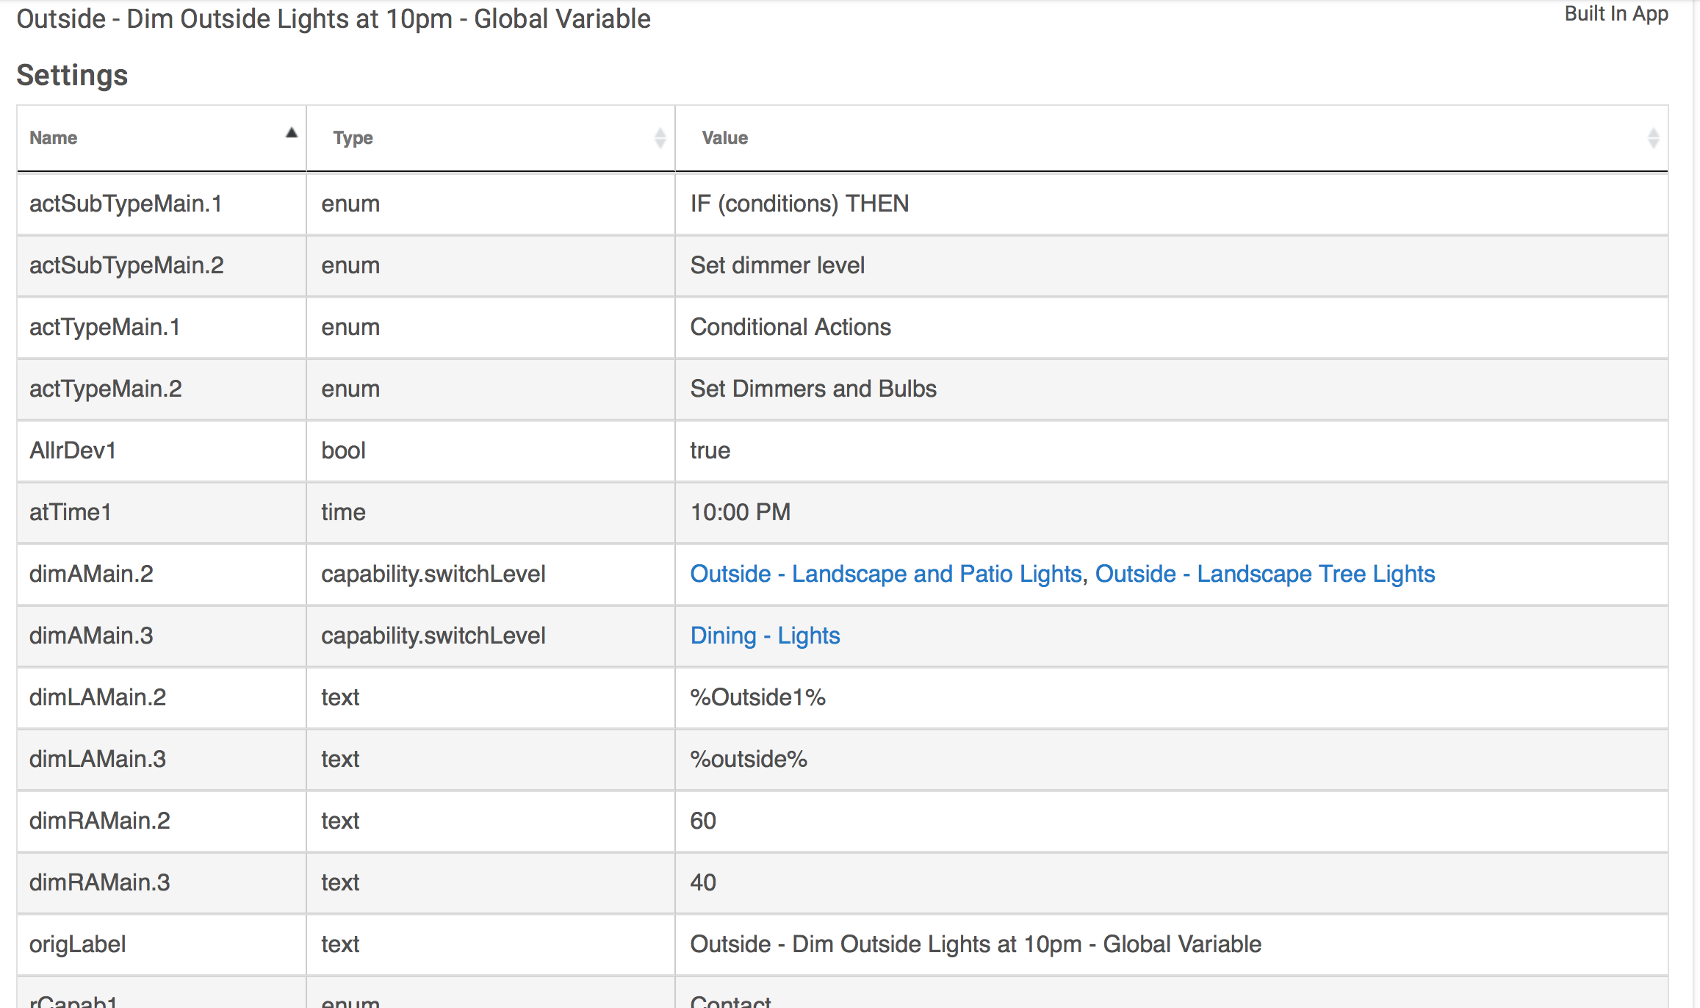Sort table by the Name header
This screenshot has width=1700, height=1008.
click(x=54, y=138)
